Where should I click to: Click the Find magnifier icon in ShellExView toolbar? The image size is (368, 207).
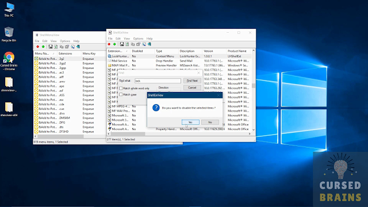(x=144, y=44)
